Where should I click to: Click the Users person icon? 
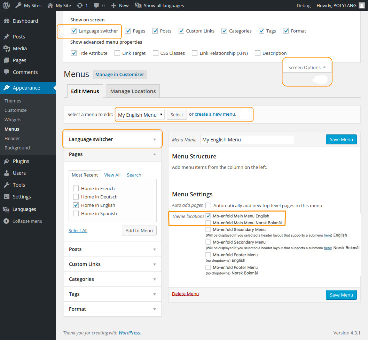click(7, 173)
